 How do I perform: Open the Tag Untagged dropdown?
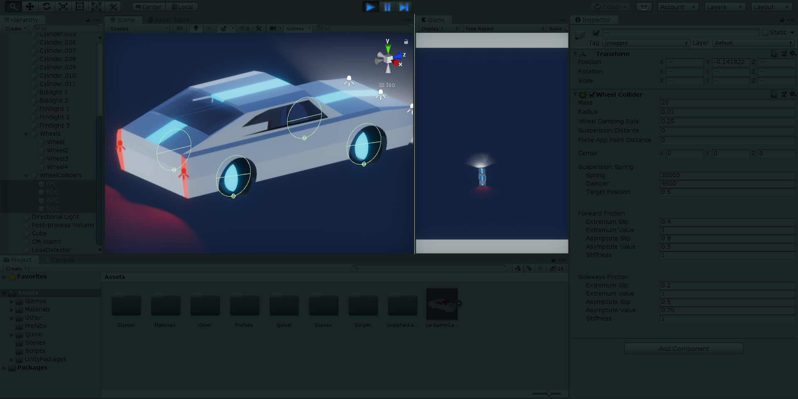pos(646,43)
